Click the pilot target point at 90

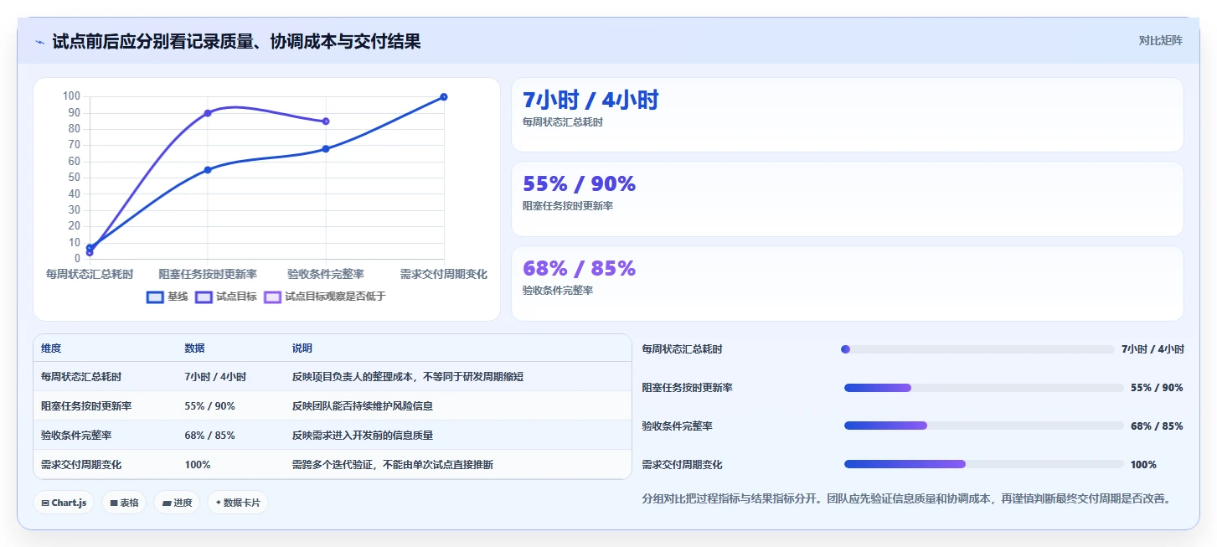point(208,113)
